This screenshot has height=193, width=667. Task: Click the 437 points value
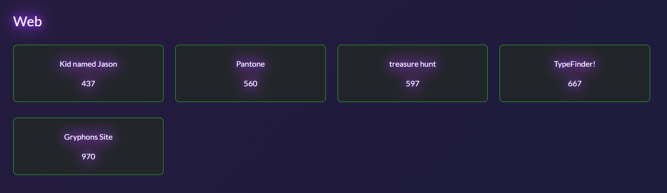[x=88, y=84]
